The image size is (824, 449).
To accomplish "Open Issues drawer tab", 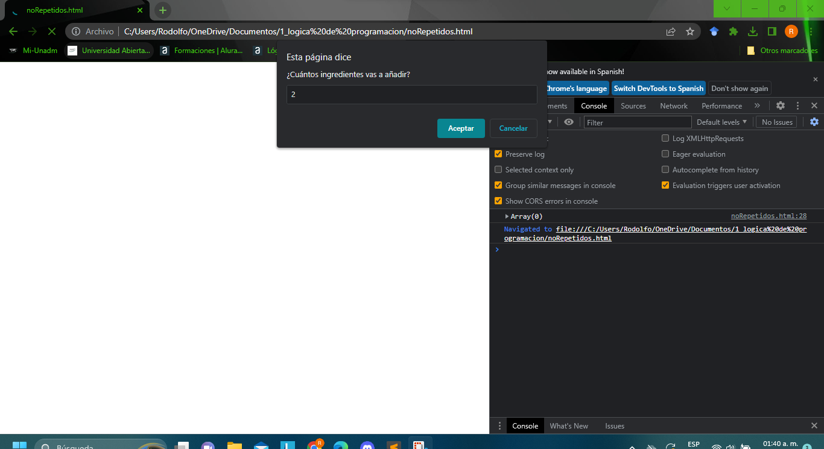I will click(615, 425).
